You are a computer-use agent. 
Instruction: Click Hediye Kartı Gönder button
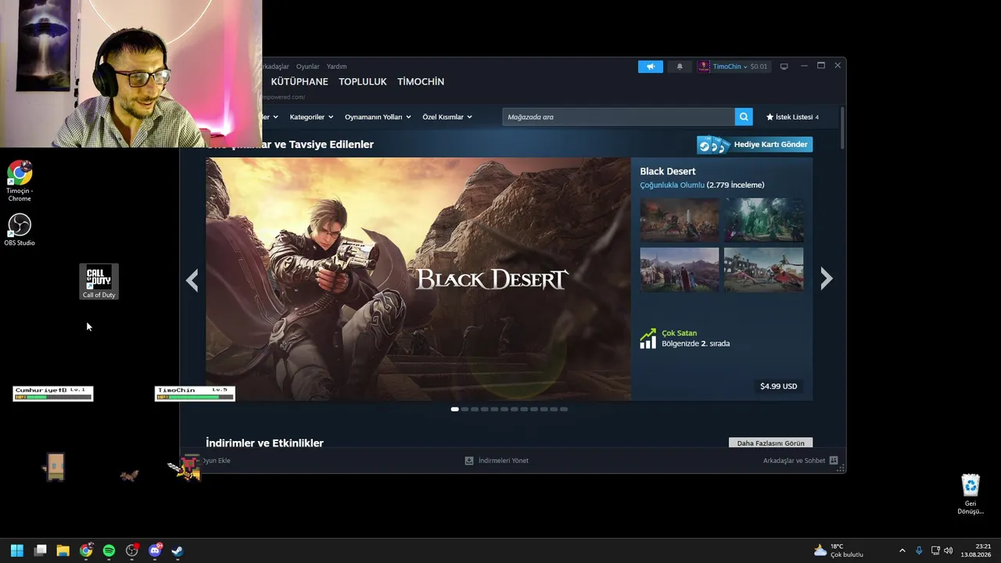pos(755,145)
